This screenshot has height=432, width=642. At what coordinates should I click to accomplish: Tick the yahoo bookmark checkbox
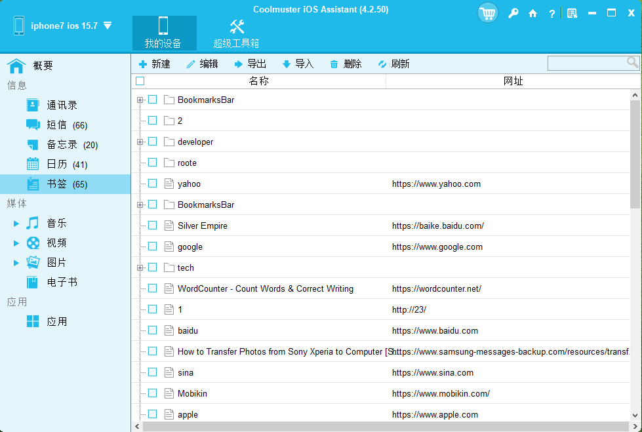(x=152, y=184)
